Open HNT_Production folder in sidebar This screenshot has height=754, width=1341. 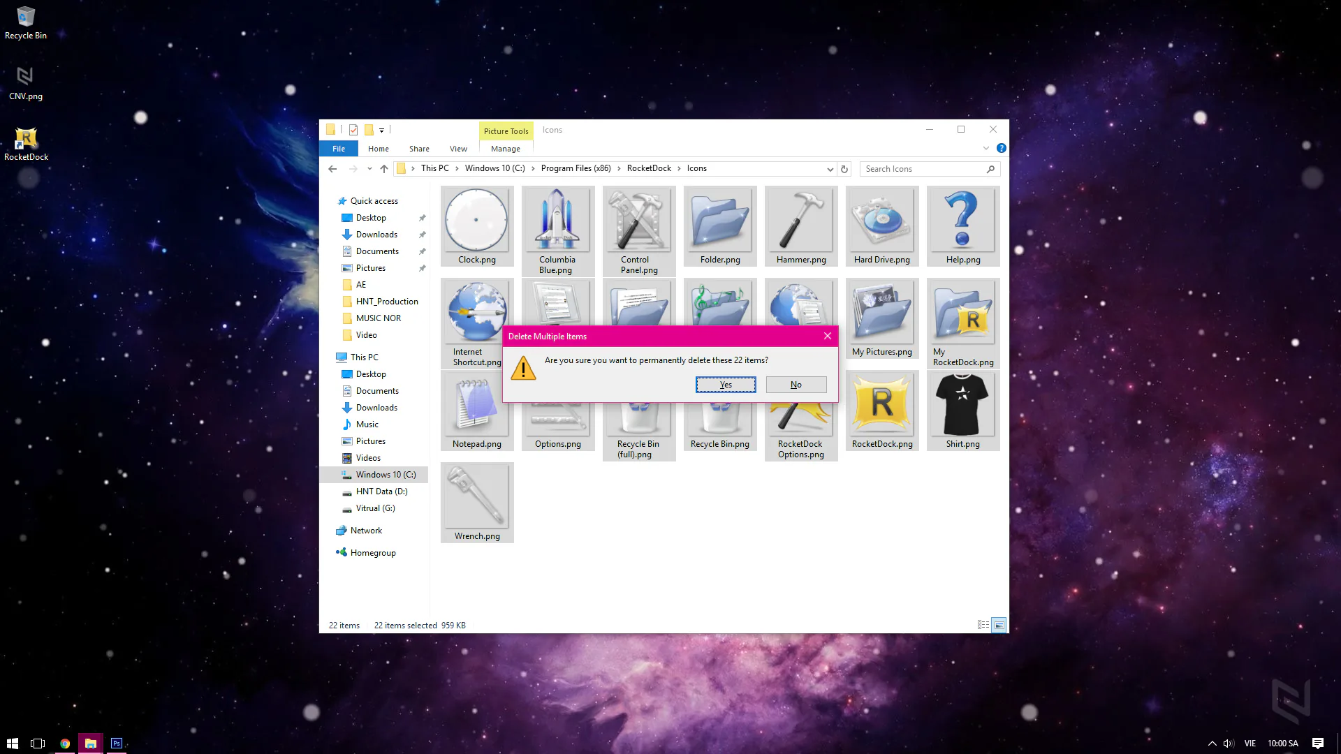[387, 302]
